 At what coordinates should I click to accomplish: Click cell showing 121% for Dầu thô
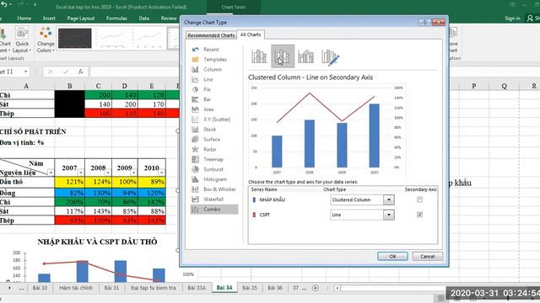pyautogui.click(x=69, y=182)
